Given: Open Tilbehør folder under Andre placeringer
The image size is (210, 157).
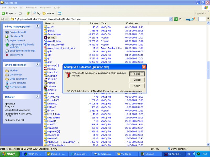Looking at the screenshot, I should click(14, 70).
